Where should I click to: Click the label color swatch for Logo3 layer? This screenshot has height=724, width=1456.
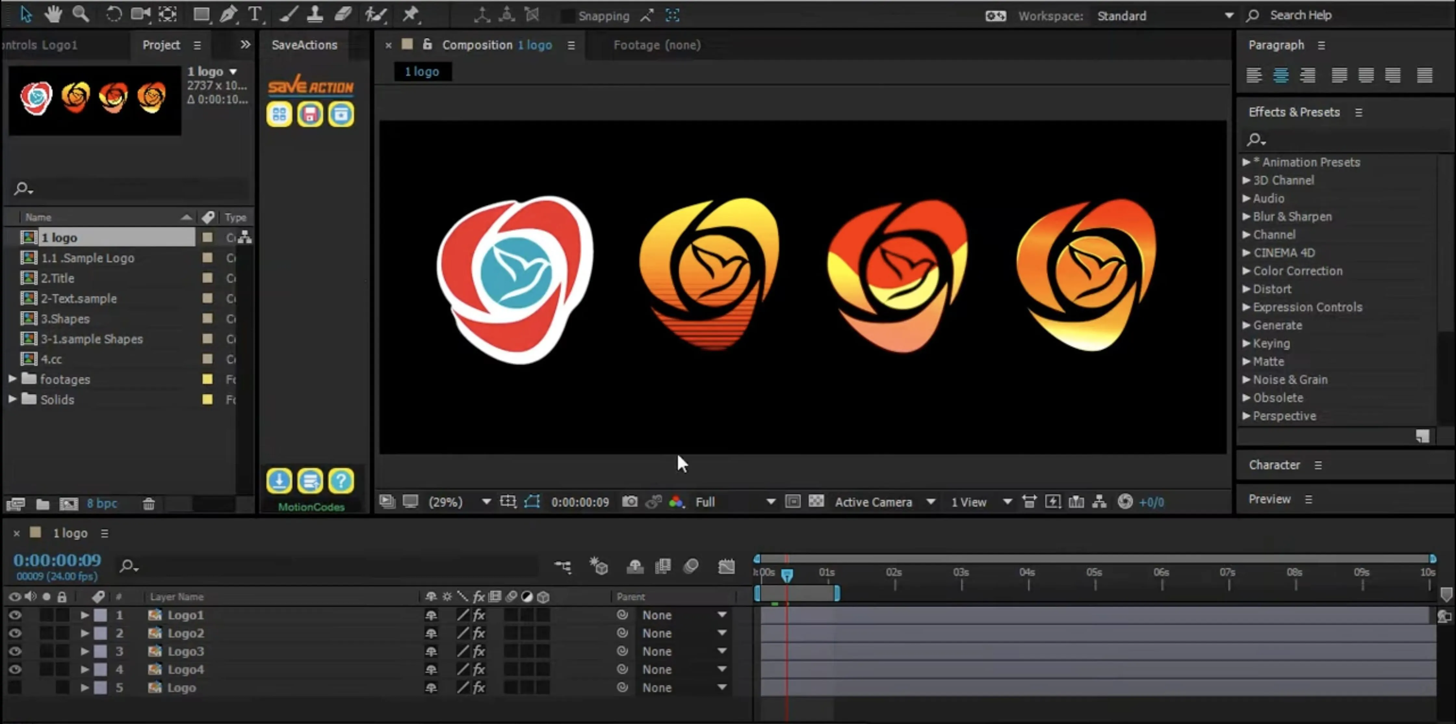point(101,651)
